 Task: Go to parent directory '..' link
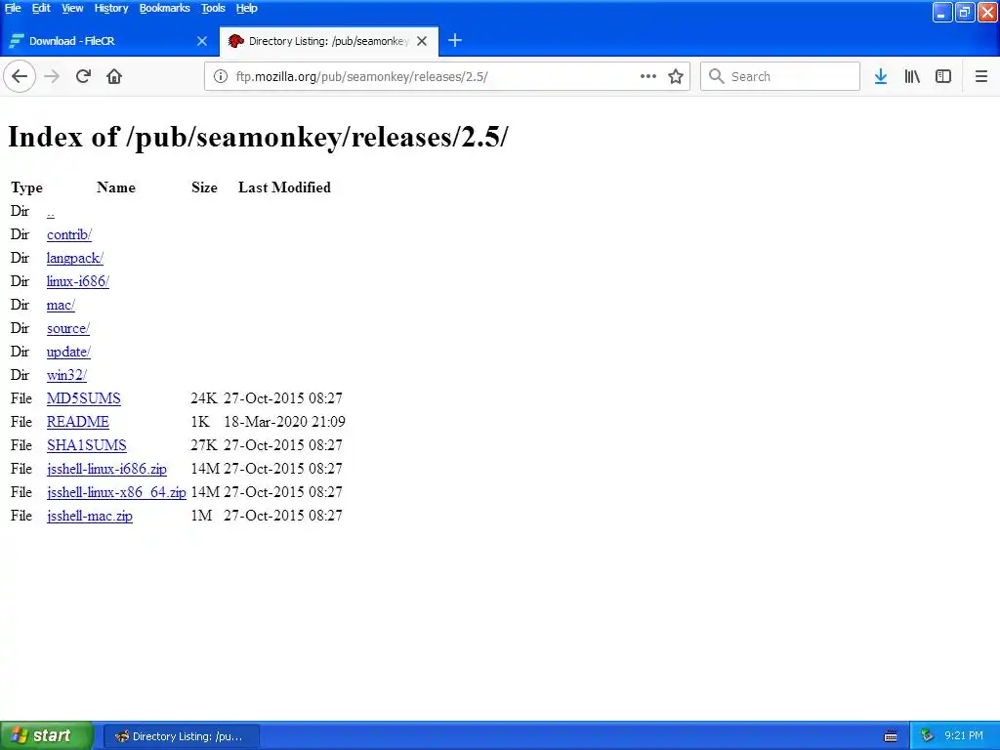51,212
